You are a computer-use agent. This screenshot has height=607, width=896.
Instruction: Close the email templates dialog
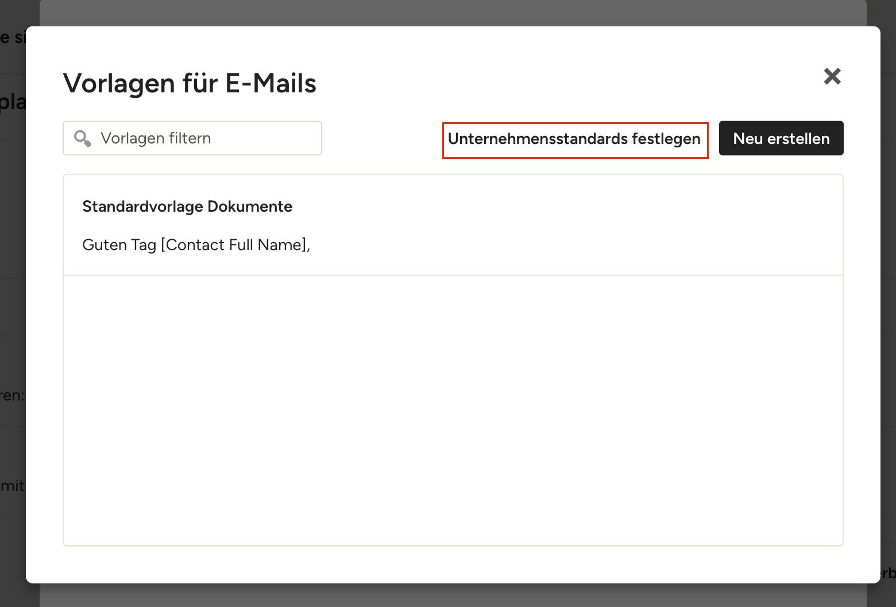point(832,76)
